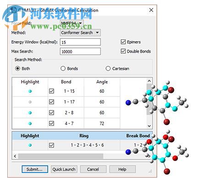Image resolution: width=205 pixels, height=178 pixels.
Task: Click the bond label 1 - 17
Action: tap(69, 102)
